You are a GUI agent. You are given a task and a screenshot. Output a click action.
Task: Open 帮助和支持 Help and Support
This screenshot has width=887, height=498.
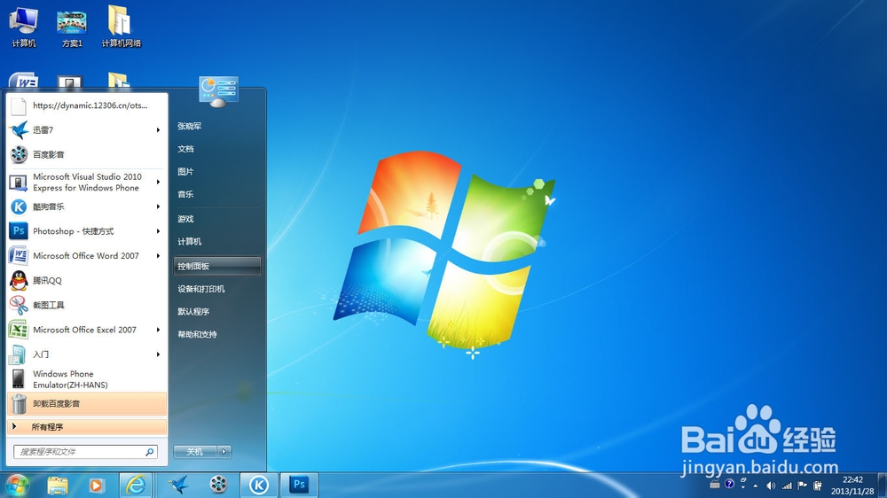[198, 335]
